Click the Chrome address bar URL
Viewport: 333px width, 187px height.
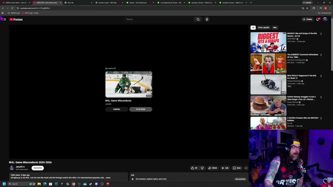tap(35, 8)
